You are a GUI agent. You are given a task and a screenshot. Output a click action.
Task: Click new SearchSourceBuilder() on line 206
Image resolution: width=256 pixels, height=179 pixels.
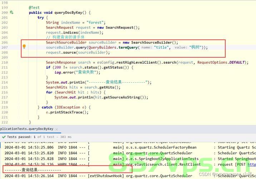pos(150,42)
